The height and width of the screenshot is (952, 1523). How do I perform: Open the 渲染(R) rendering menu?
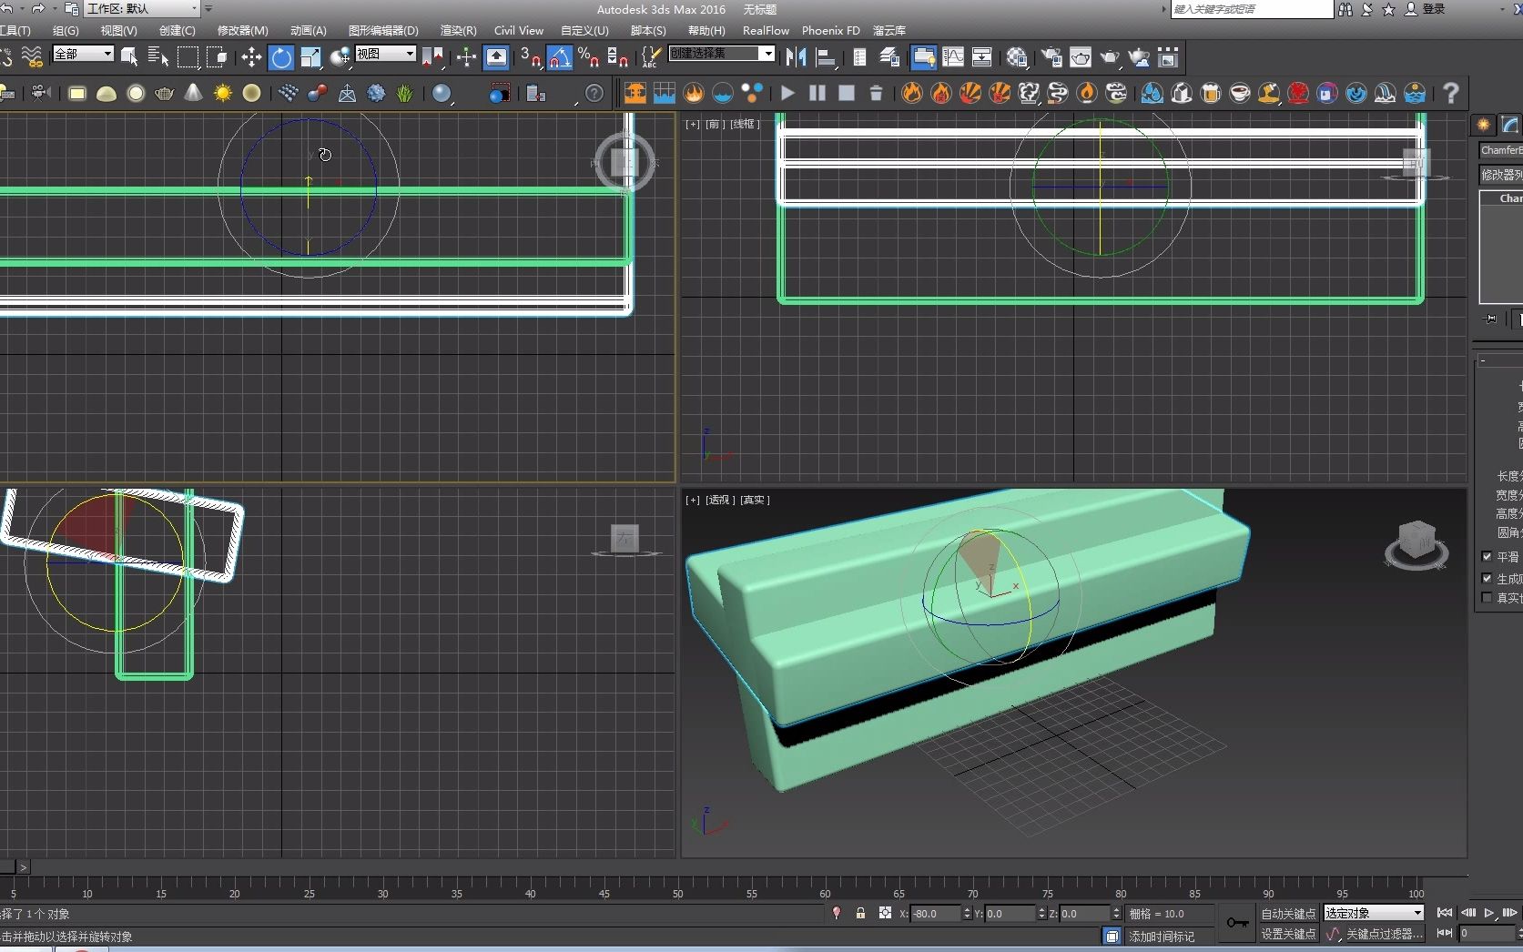pos(458,30)
